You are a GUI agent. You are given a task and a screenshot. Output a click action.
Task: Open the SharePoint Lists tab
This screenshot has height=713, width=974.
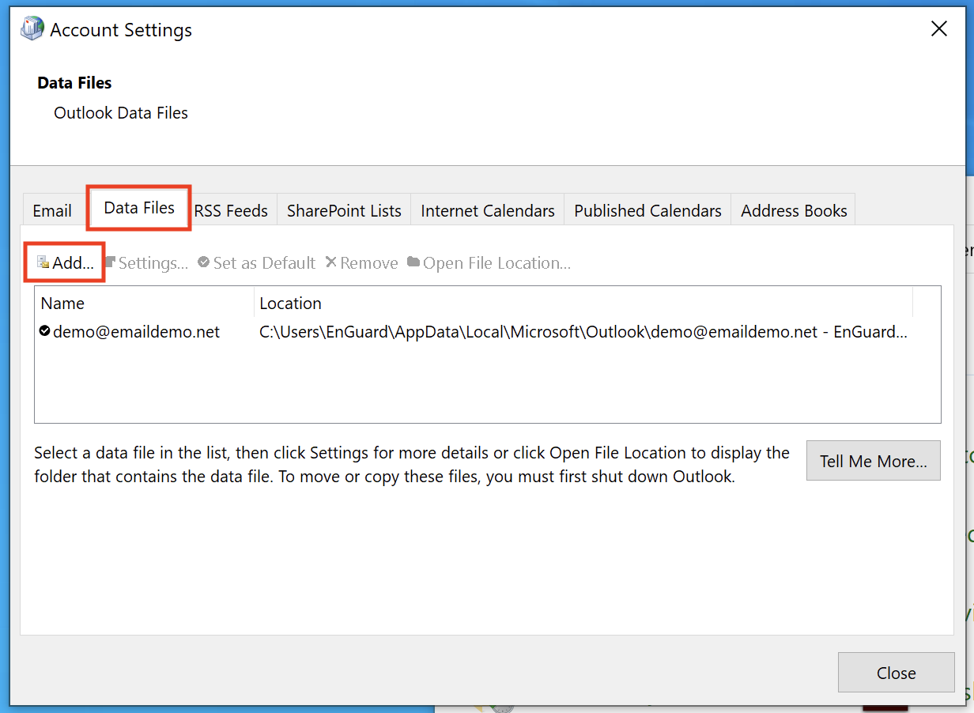[x=344, y=211]
